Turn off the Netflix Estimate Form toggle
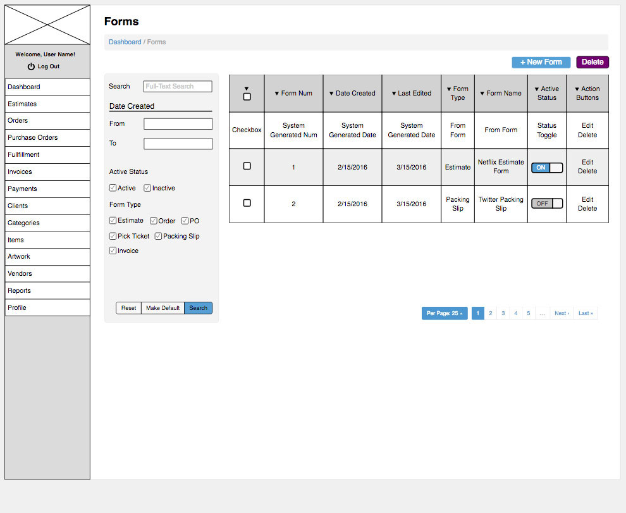The image size is (626, 513). click(x=547, y=168)
